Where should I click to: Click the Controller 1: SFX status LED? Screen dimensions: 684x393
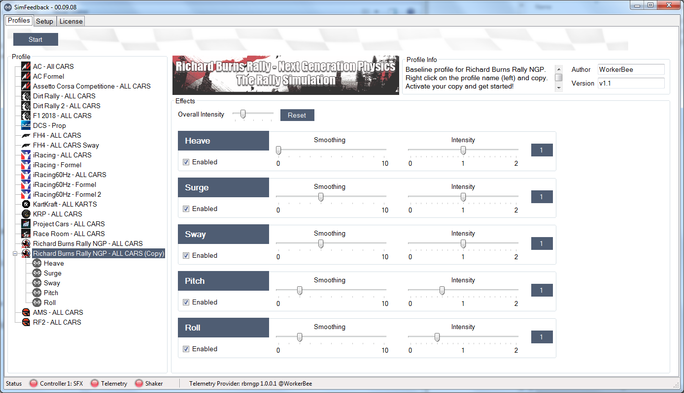(x=34, y=383)
